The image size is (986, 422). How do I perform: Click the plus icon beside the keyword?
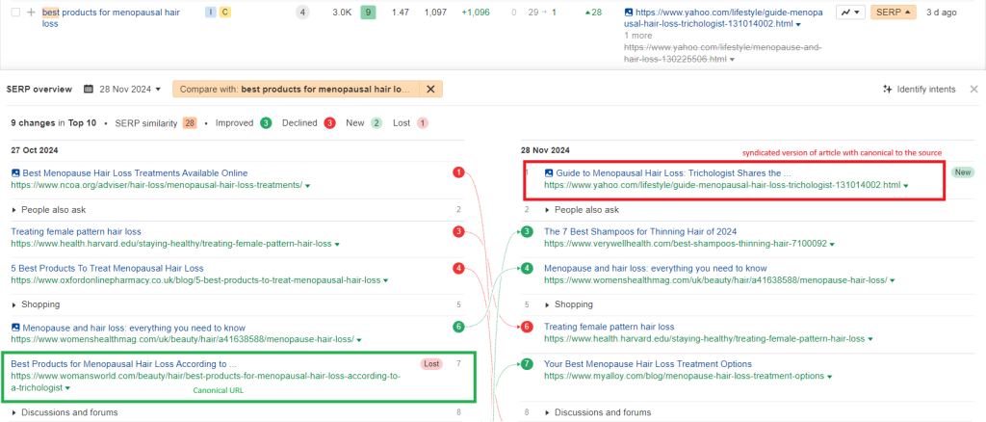click(31, 13)
